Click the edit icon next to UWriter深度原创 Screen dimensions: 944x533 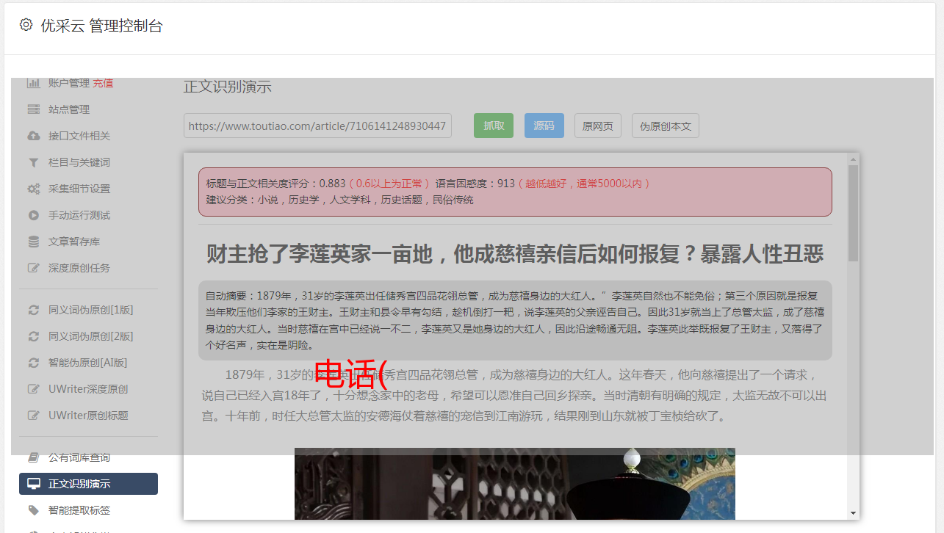coord(34,389)
